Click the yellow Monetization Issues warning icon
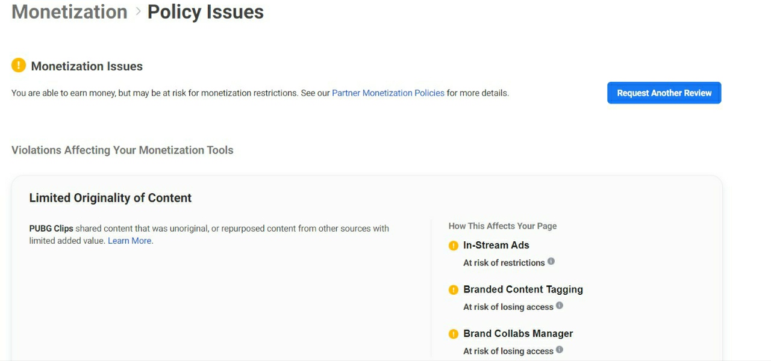This screenshot has width=771, height=361. coord(19,65)
